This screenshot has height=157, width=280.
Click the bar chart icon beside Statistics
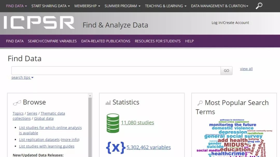pos(108,103)
